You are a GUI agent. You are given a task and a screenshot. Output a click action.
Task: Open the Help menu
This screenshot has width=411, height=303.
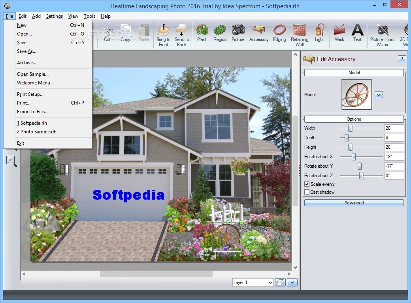click(x=106, y=16)
